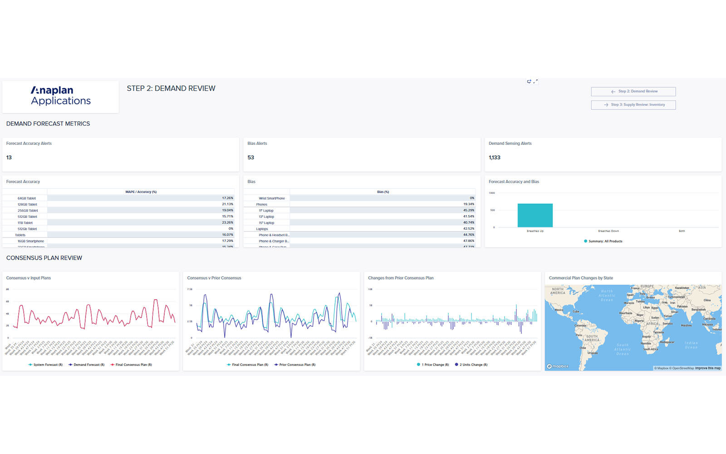Viewport: 726px width, 454px height.
Task: Expand the Tablets row in Forecast Accuracy
Action: 20,235
